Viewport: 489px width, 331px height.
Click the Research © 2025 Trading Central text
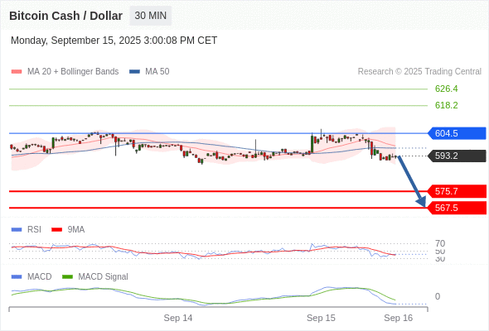tap(419, 72)
